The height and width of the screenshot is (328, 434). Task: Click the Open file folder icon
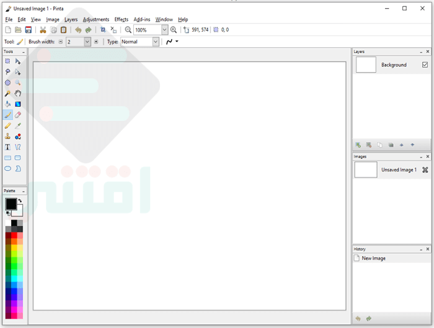pos(18,30)
